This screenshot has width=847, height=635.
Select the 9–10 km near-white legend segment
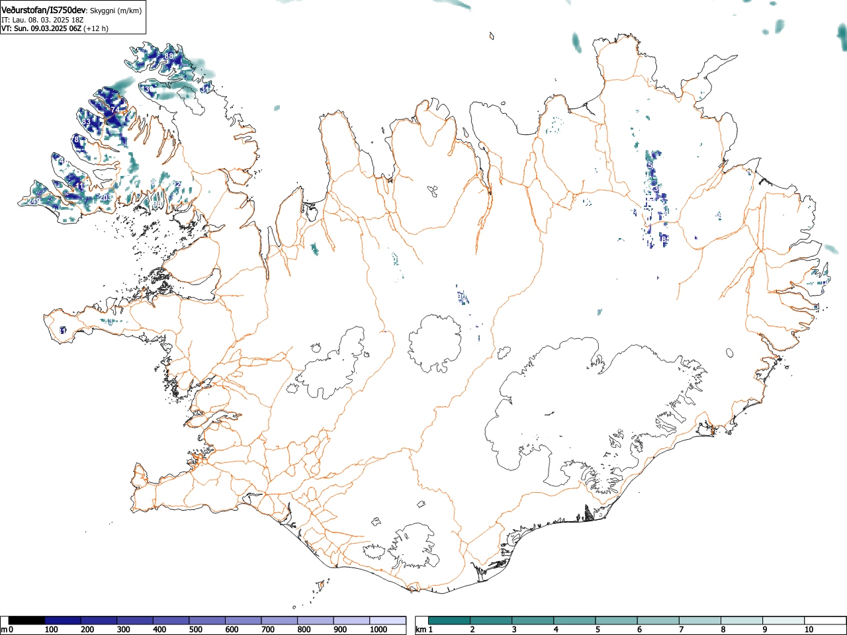point(783,620)
